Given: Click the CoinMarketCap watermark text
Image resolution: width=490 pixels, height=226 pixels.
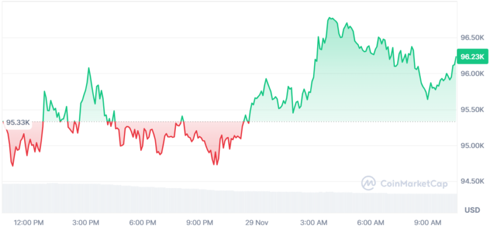Looking at the screenshot, I should point(414,183).
